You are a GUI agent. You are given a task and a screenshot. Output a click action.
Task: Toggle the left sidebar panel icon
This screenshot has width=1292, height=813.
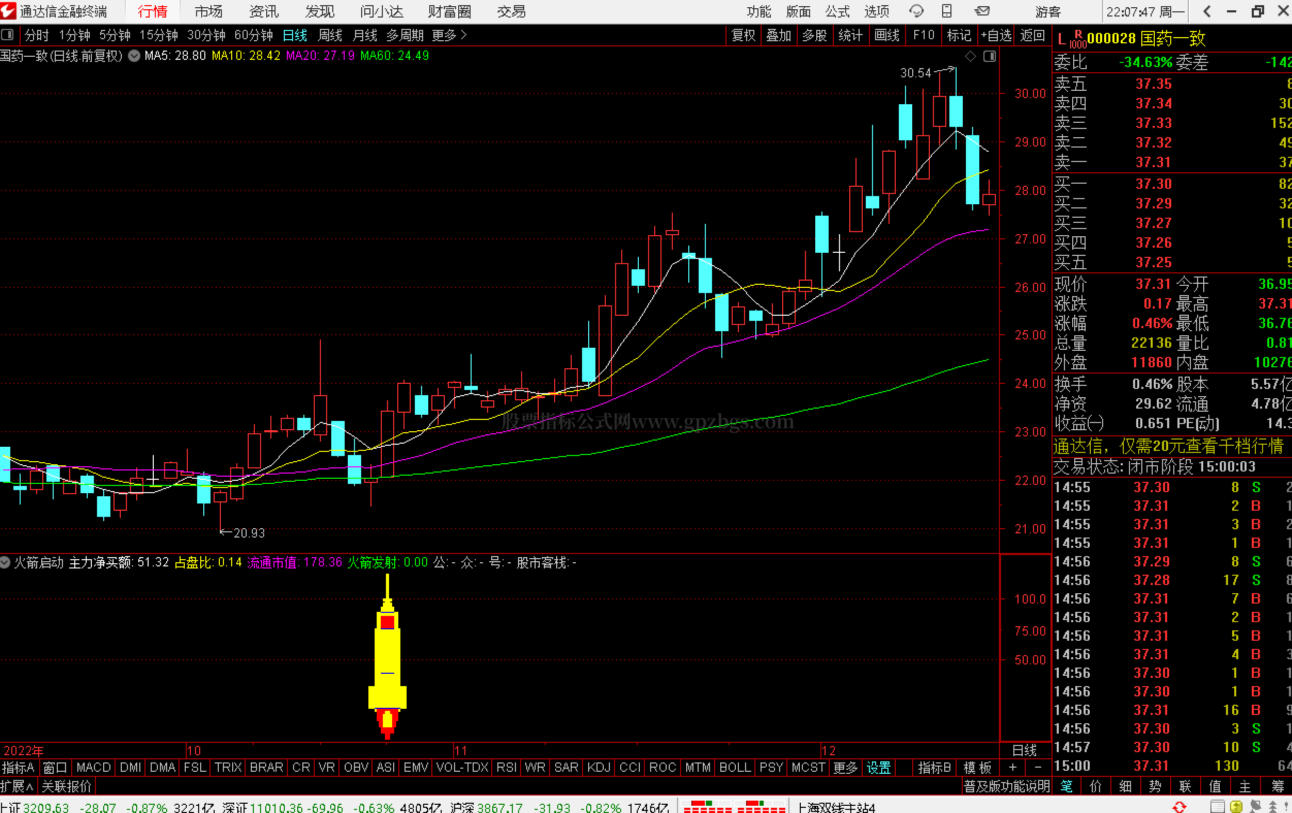tap(8, 36)
